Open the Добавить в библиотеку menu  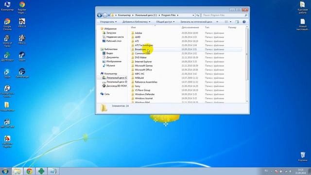pos(136,22)
